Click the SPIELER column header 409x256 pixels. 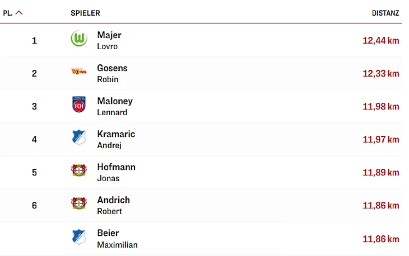point(85,13)
